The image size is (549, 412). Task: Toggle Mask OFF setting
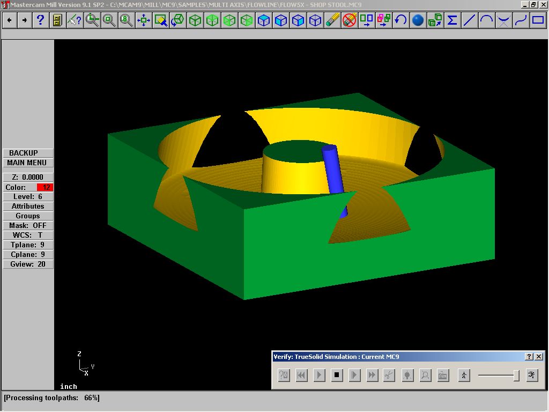click(x=28, y=226)
